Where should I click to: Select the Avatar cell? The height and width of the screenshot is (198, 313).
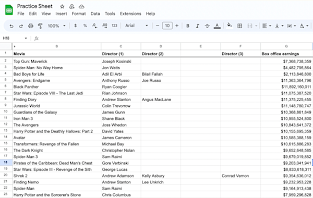tap(57, 138)
